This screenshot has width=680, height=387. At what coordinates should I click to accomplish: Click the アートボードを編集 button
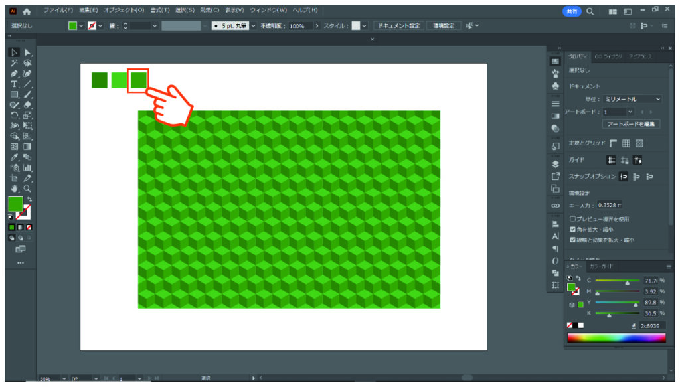coord(631,124)
